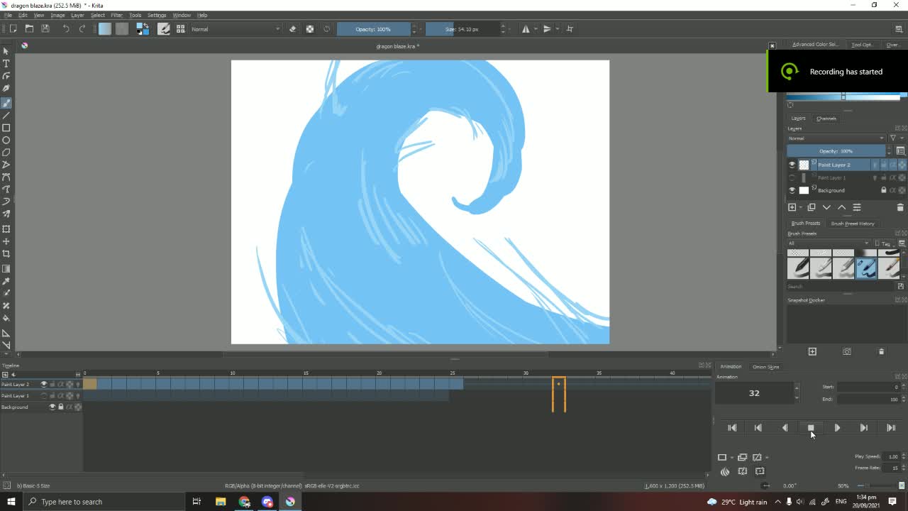
Task: Toggle Paint Layer 2 visibility in Timeline
Action: coord(44,384)
